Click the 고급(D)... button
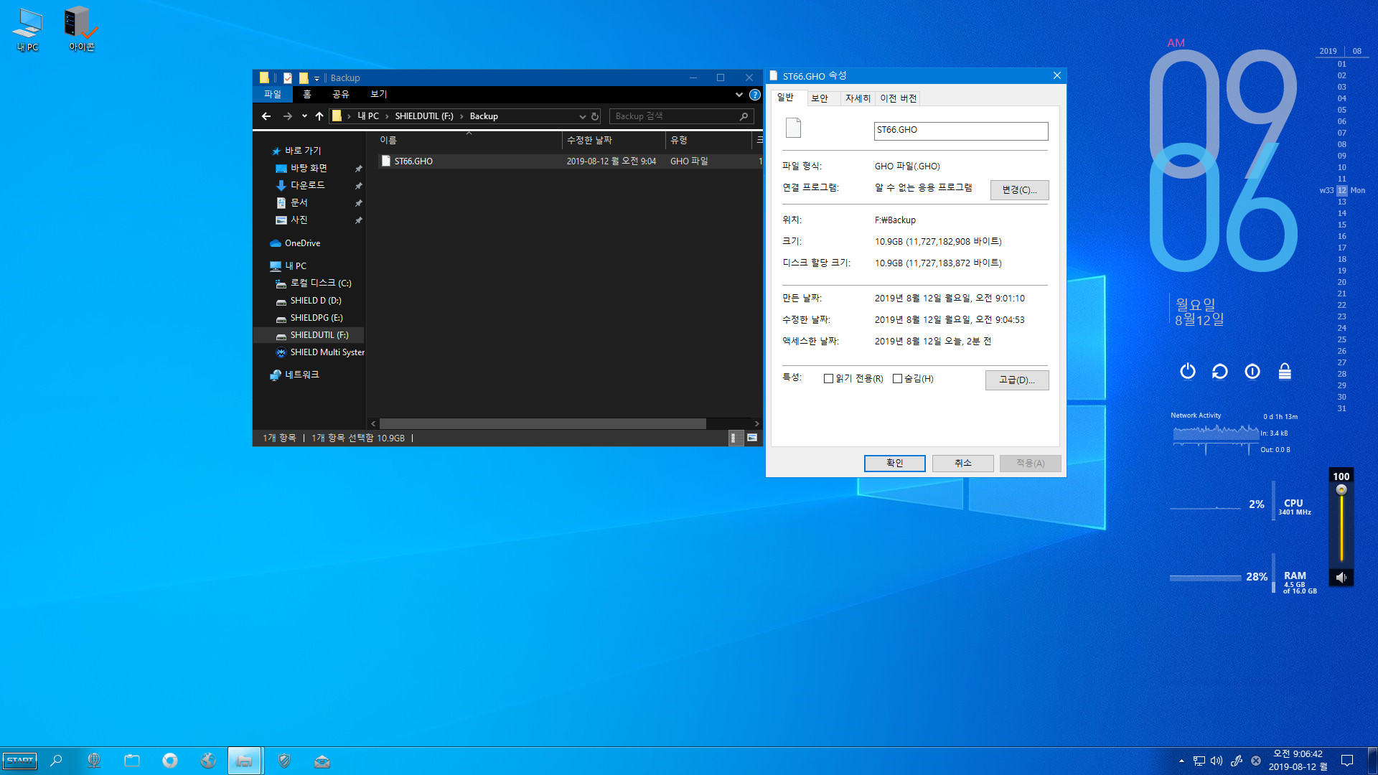Viewport: 1378px width, 775px height. point(1017,380)
